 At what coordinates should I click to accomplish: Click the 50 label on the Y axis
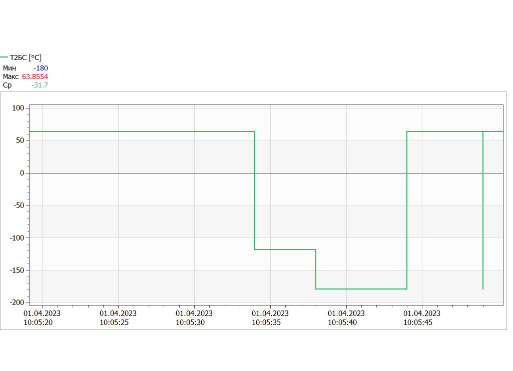(x=20, y=140)
